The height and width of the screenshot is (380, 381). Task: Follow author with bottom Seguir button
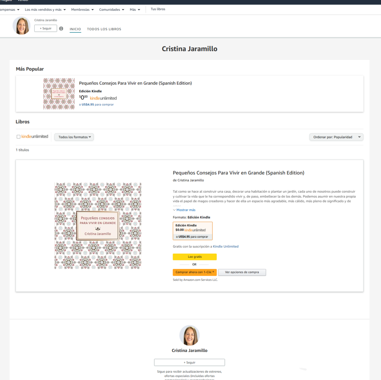189,362
